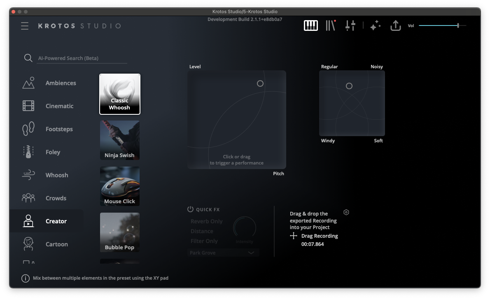Open recording settings hexagon icon
490x299 pixels.
(346, 212)
